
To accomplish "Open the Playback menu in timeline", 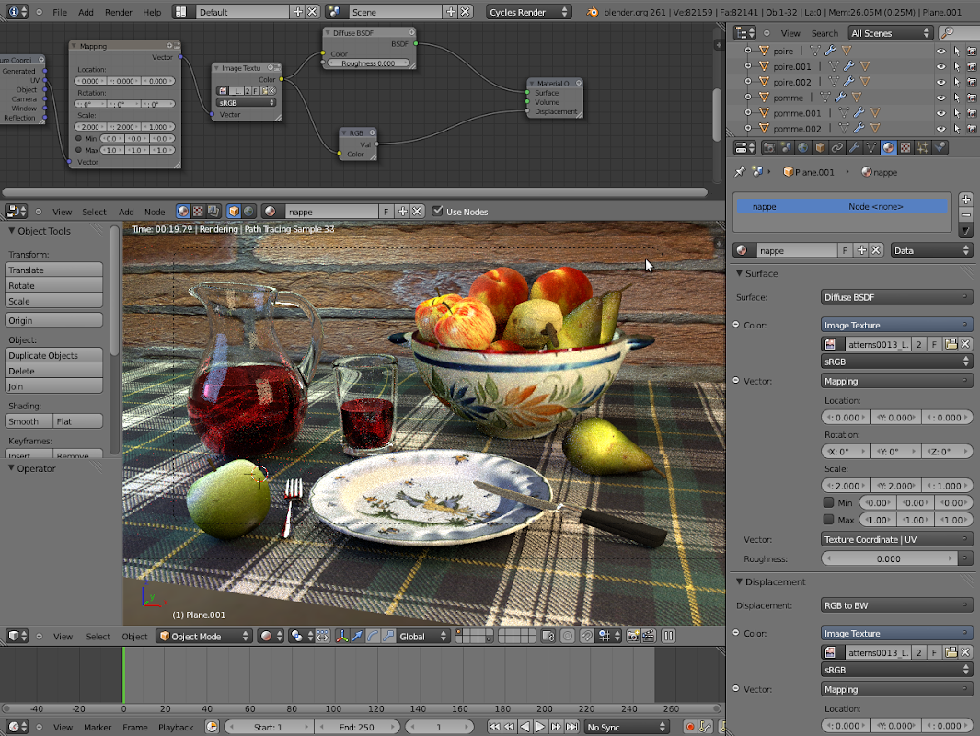I will pos(176,727).
